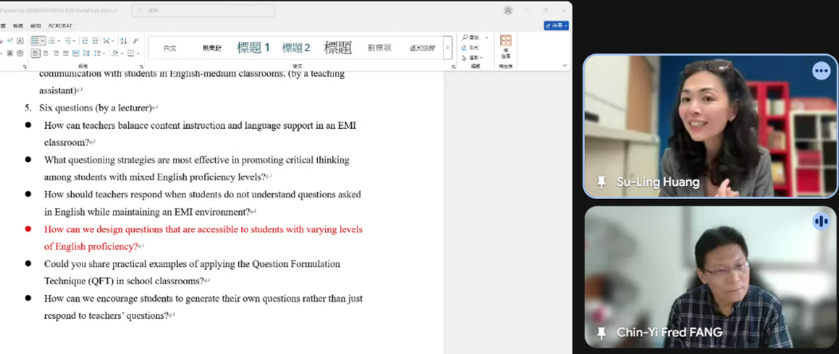Screen dimensions: 839x354
Task: Click the justify alignment icon
Action: pos(66,53)
